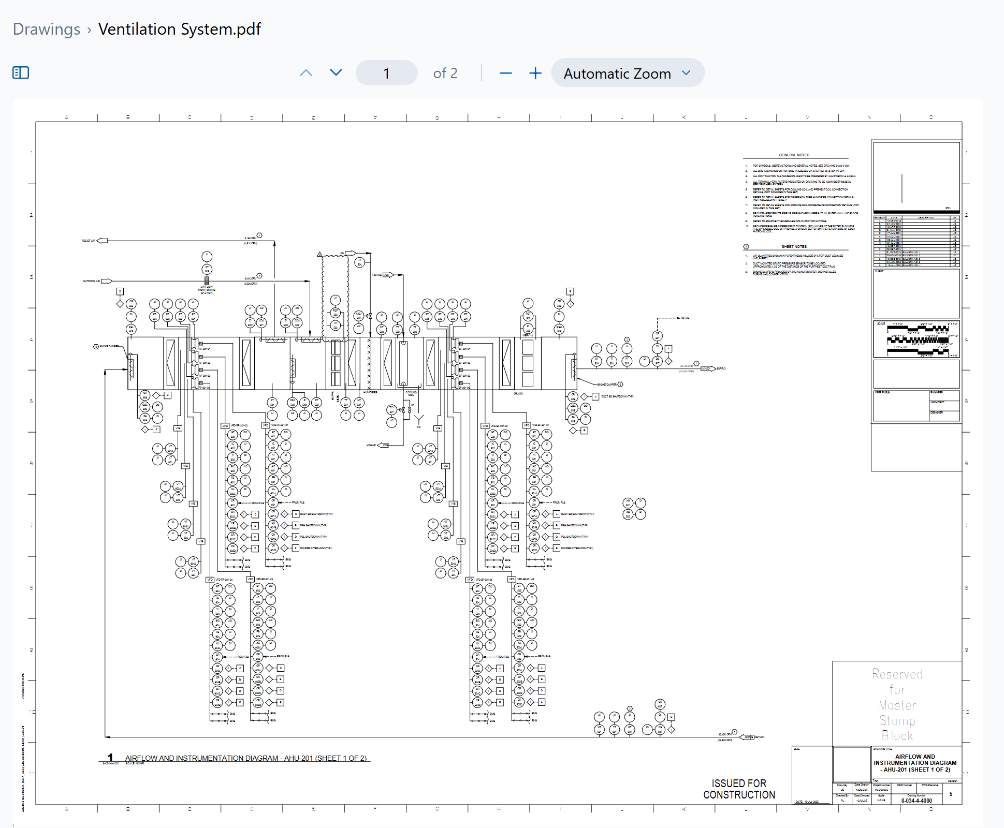Click the drawing title 'AIRFLOW AND INSTRUMENTATION DIAGRAM - AHU-201' caption
Screen dimensions: 1004x828
[245, 758]
